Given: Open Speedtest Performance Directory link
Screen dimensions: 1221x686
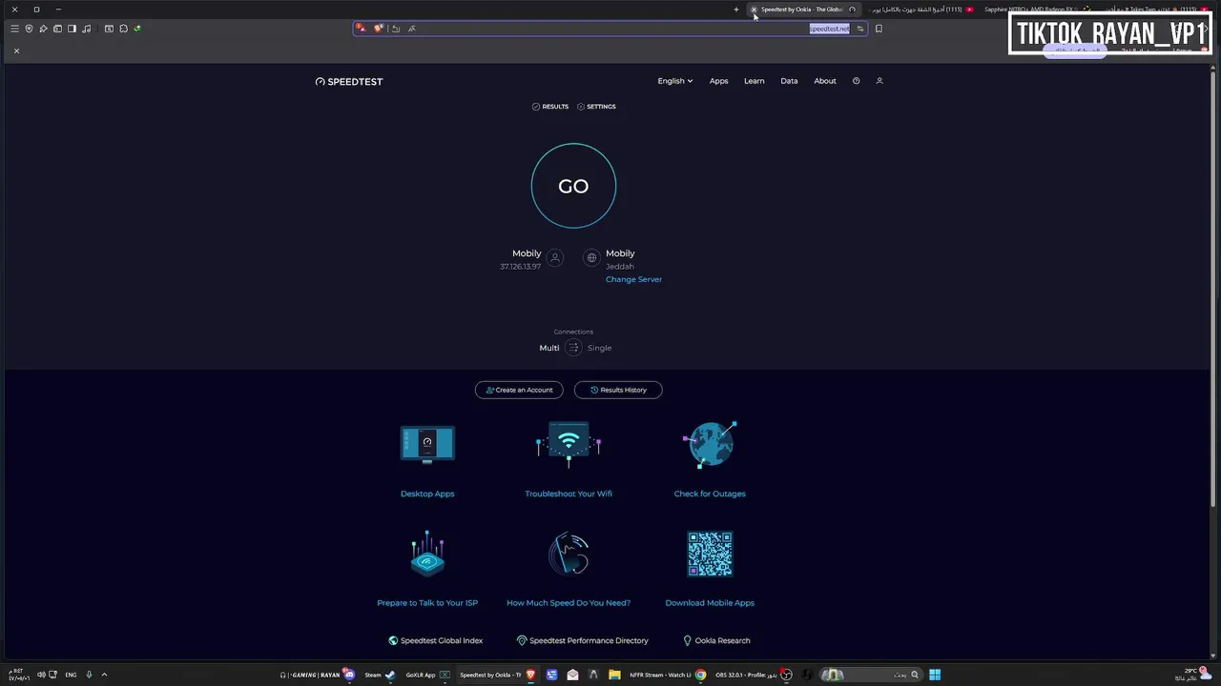Looking at the screenshot, I should pos(582,641).
